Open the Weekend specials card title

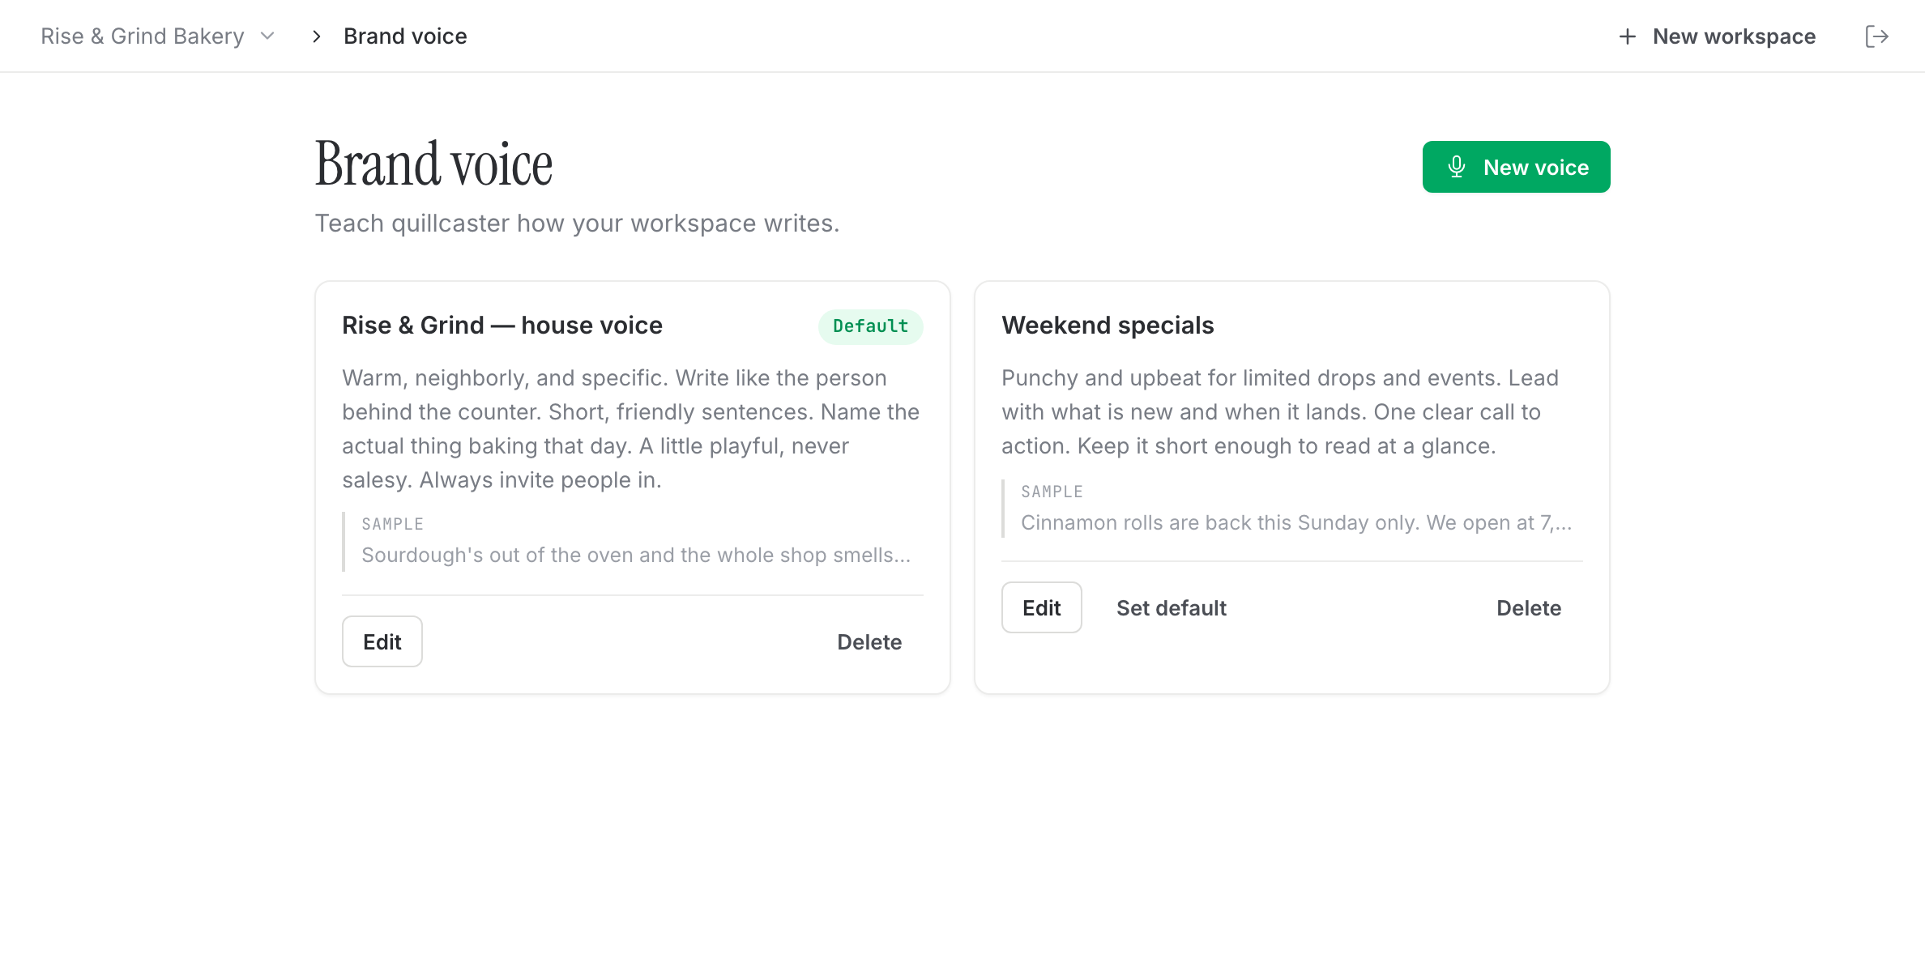click(x=1108, y=325)
